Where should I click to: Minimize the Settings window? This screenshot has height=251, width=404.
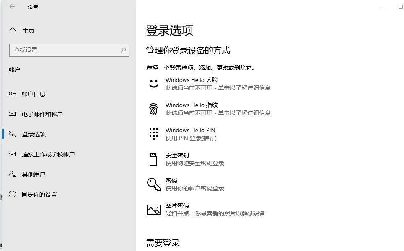tap(381, 7)
